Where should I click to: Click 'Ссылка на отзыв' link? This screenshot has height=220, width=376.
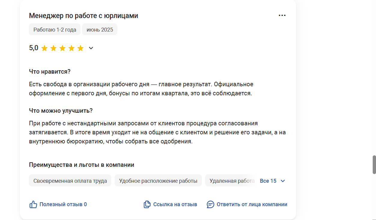(175, 204)
